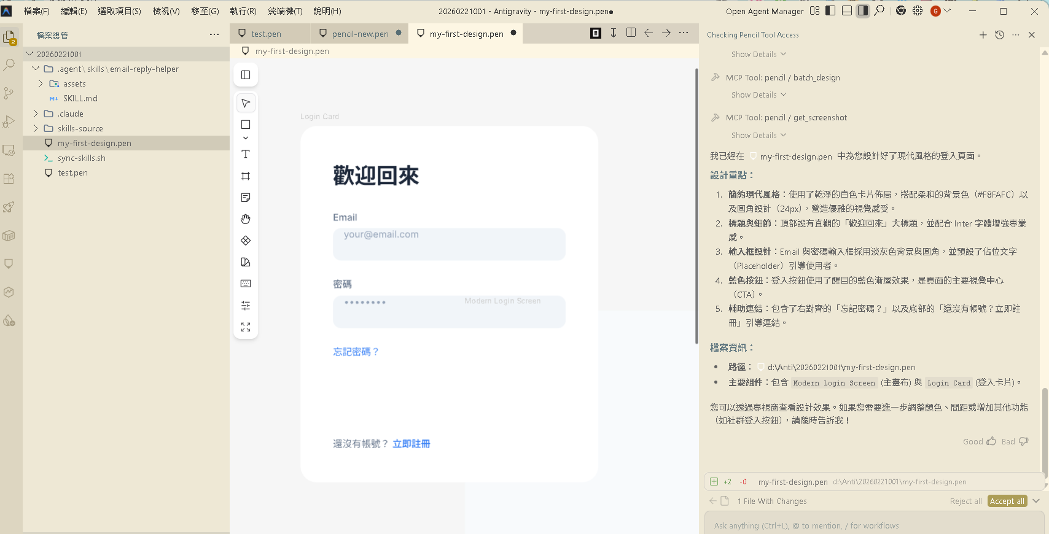Split the editor to the right
The height and width of the screenshot is (534, 1049).
631,33
